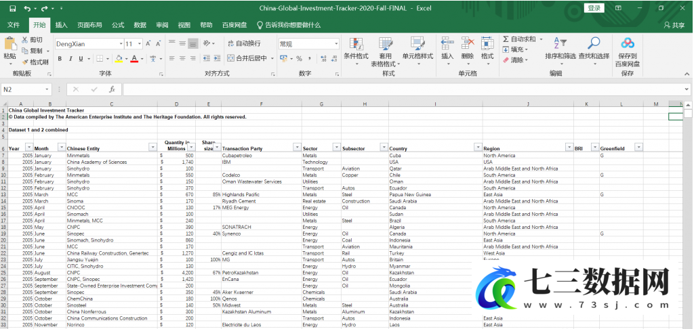
Task: Toggle bottom vertical alignment
Action: click(x=192, y=43)
